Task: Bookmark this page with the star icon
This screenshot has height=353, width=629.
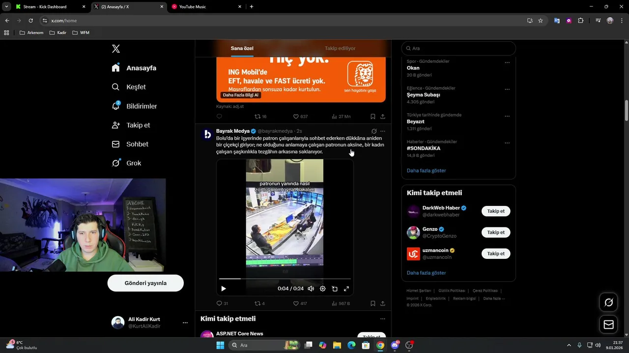Action: 541,21
